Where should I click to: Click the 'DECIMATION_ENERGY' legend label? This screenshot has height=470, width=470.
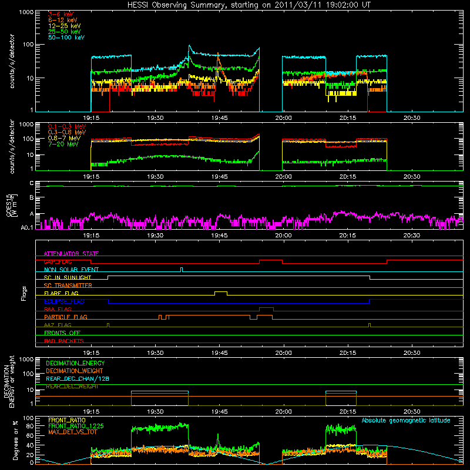point(75,363)
